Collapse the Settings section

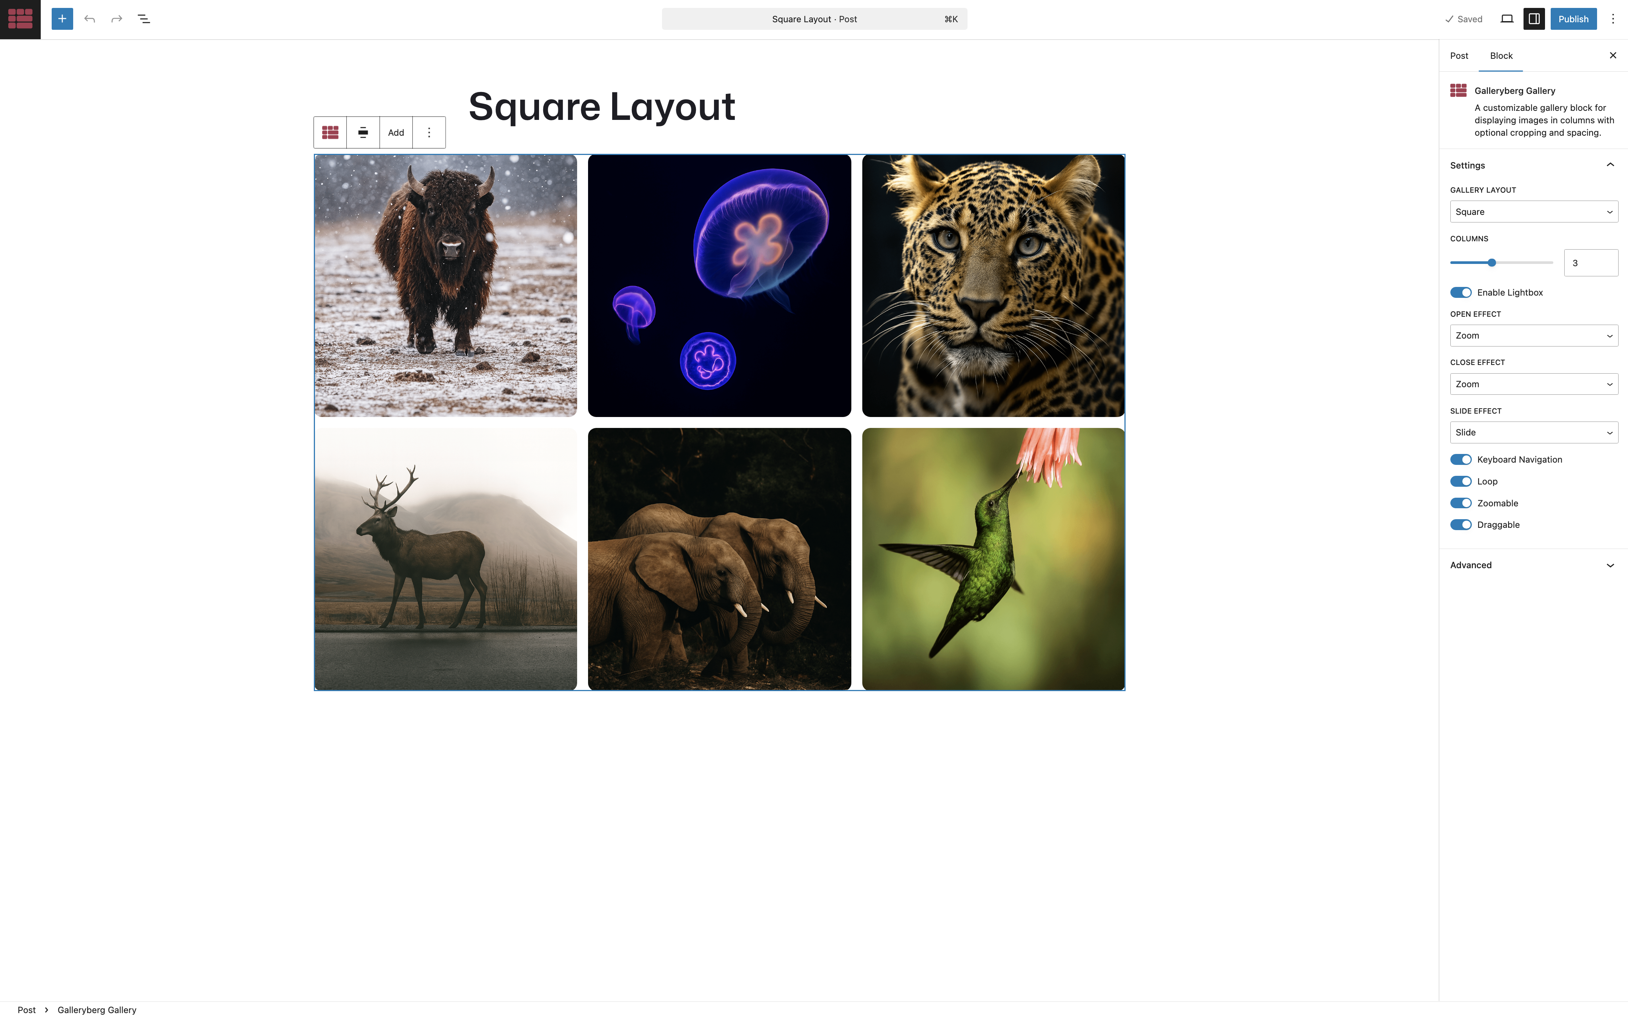(1610, 165)
